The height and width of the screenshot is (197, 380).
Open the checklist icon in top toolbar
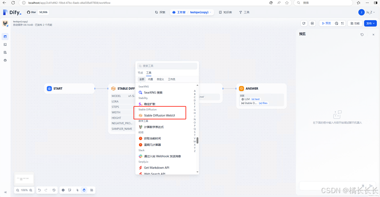342,23
